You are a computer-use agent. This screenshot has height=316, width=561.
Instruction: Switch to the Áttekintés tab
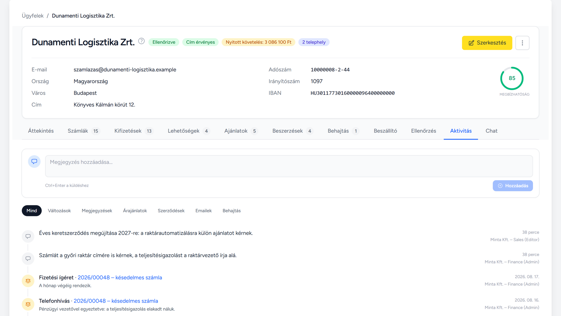pyautogui.click(x=41, y=131)
